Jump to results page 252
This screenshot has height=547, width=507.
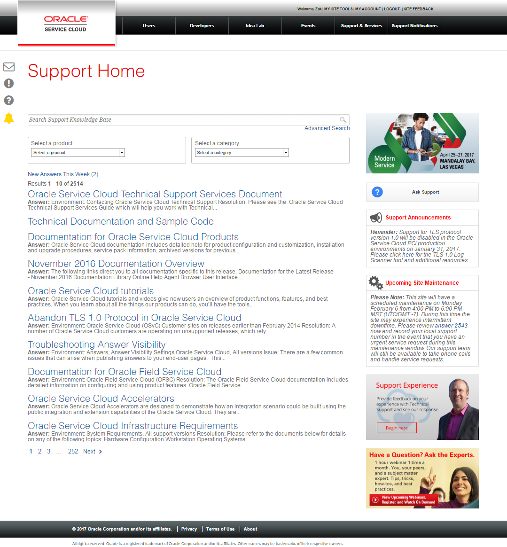[x=73, y=452]
